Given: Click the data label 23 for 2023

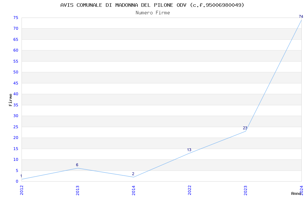Looking at the screenshot, I should [245, 128].
